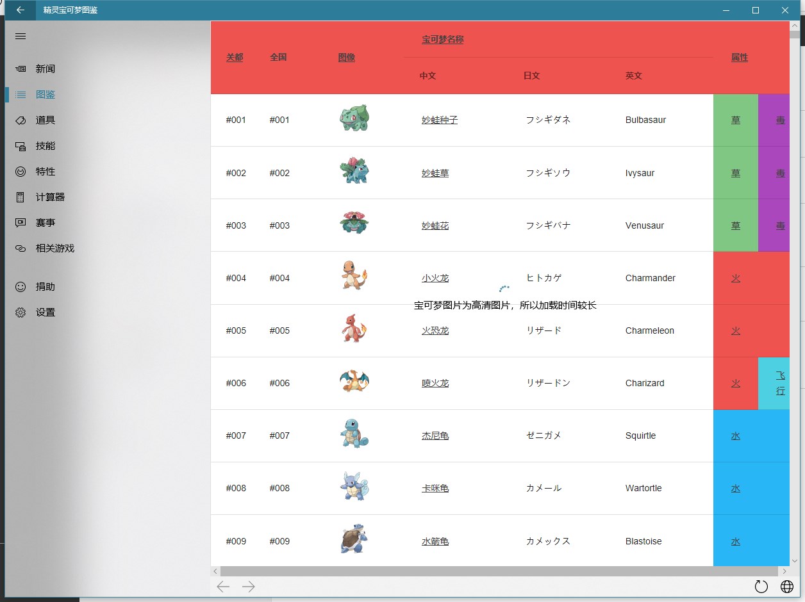Click Blastoise's sprite image
805x602 pixels.
click(x=354, y=539)
